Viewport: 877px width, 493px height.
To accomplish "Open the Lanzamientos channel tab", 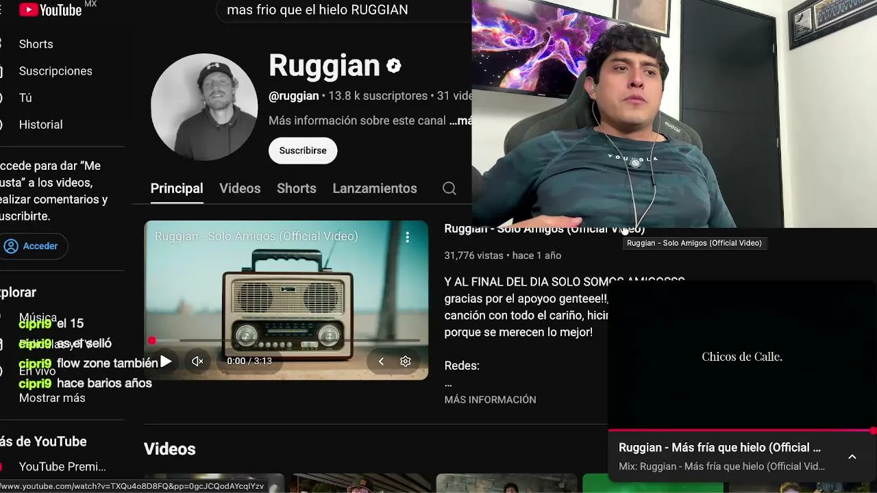I will [375, 188].
